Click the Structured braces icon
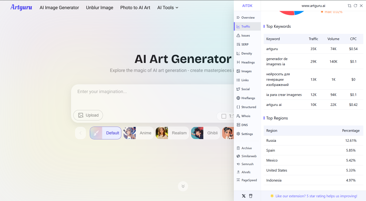The height and width of the screenshot is (201, 366). point(238,107)
